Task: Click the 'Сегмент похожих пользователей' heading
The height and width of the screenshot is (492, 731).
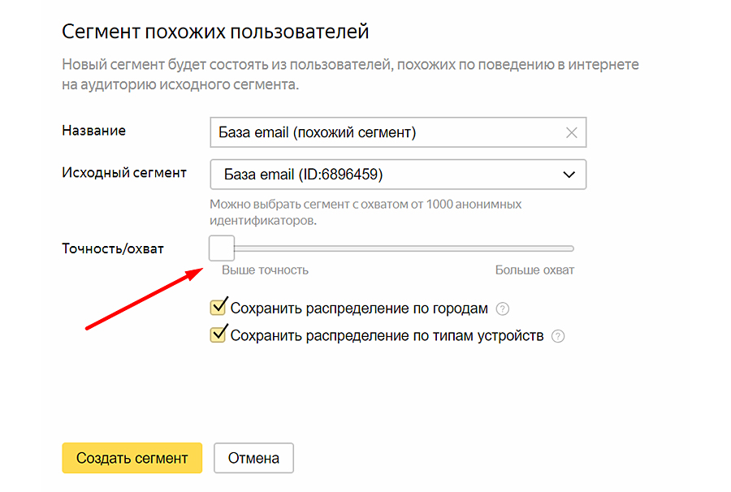Action: point(215,32)
